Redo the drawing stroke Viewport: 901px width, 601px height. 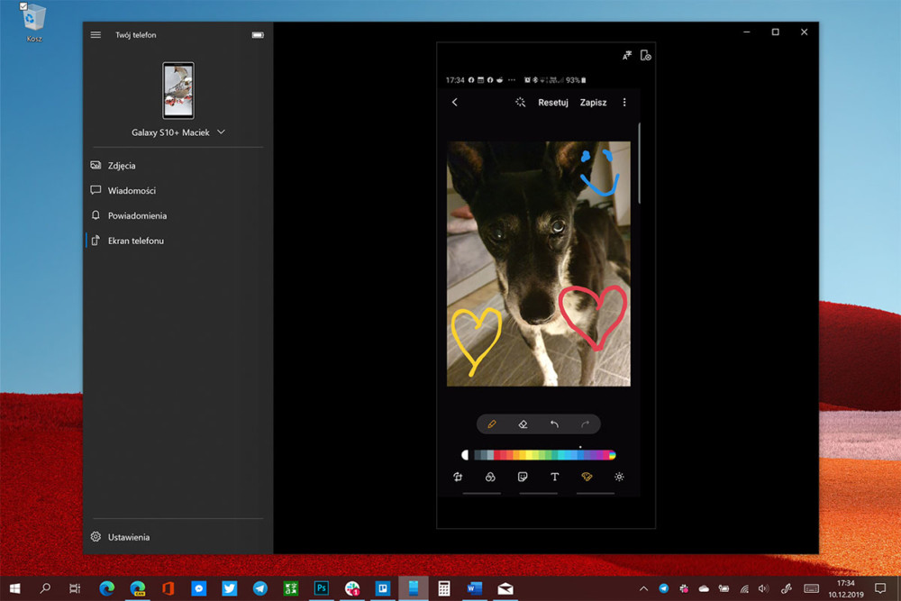coord(585,424)
